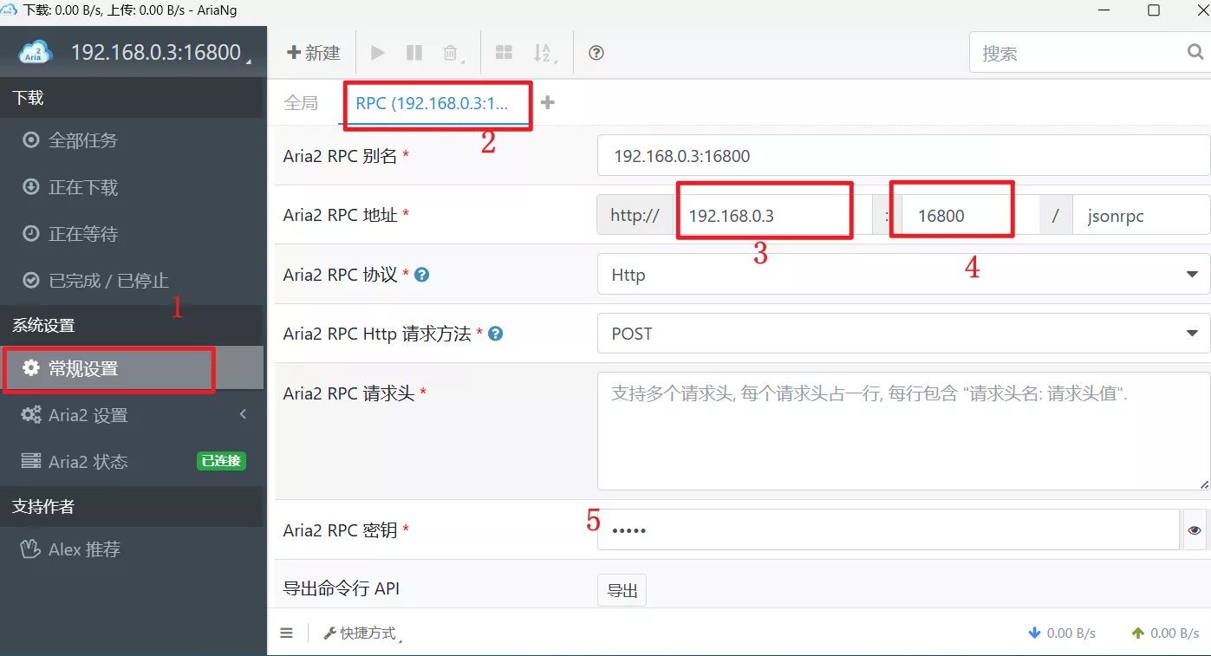Open the help question mark icon
Image resolution: width=1211 pixels, height=656 pixels.
click(x=596, y=53)
